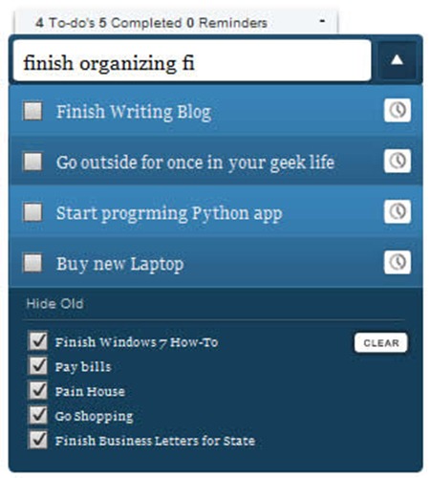Hide old tasks via Hide Old link
430x478 pixels.
[54, 304]
